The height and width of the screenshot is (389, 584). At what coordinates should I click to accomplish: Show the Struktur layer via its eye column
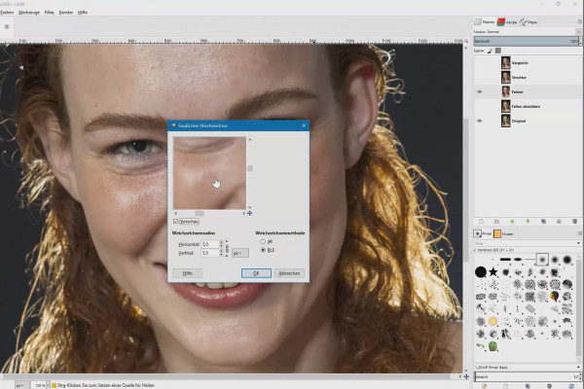coord(479,78)
